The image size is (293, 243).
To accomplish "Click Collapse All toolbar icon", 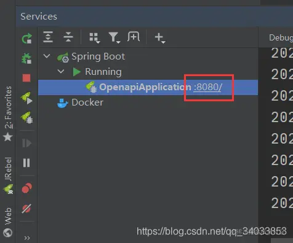I will 68,37.
